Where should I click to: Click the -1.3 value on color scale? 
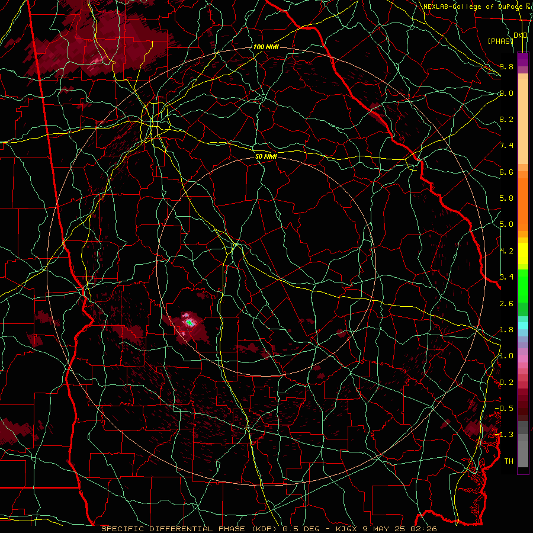click(x=504, y=435)
